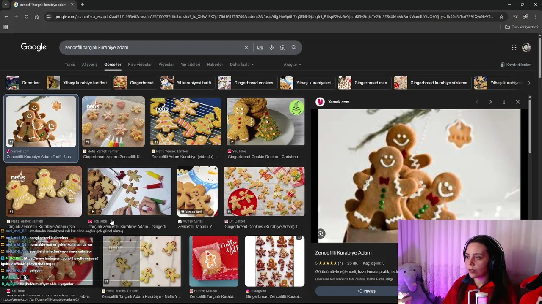The image size is (542, 304).
Task: Expand the Araçlar tools dropdown
Action: point(292,65)
